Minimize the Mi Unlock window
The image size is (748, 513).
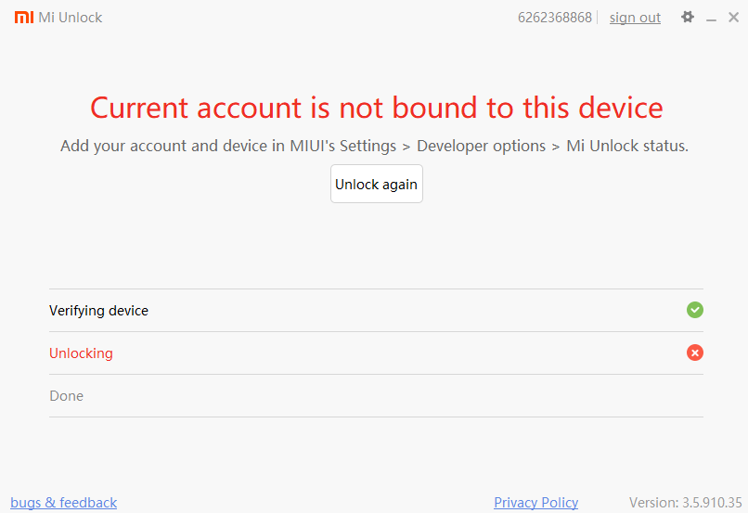click(712, 19)
